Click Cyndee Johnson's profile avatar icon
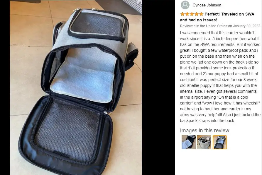Viewport: 262px width, 175px height. 185,5
